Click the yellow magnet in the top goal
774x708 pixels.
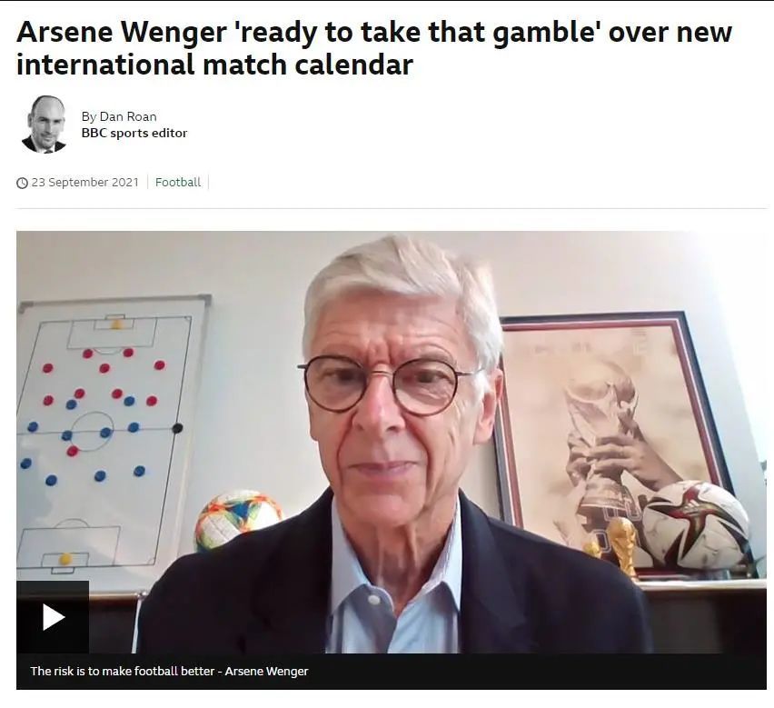(116, 324)
